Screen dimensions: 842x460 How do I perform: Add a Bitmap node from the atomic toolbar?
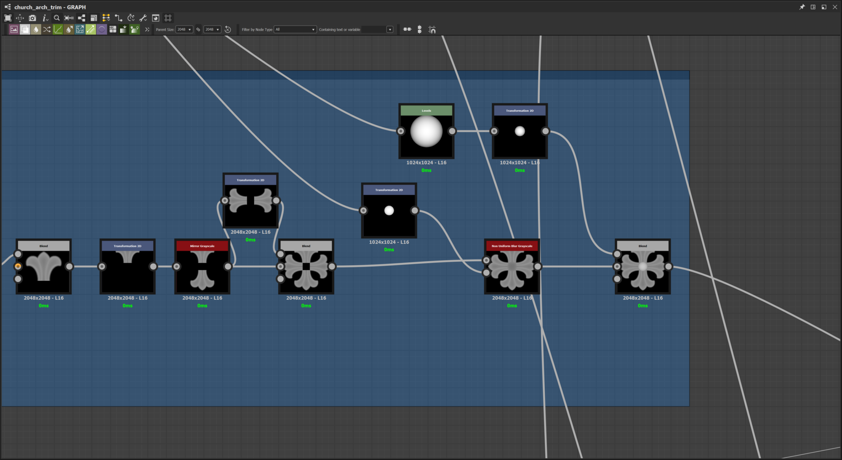tap(14, 29)
